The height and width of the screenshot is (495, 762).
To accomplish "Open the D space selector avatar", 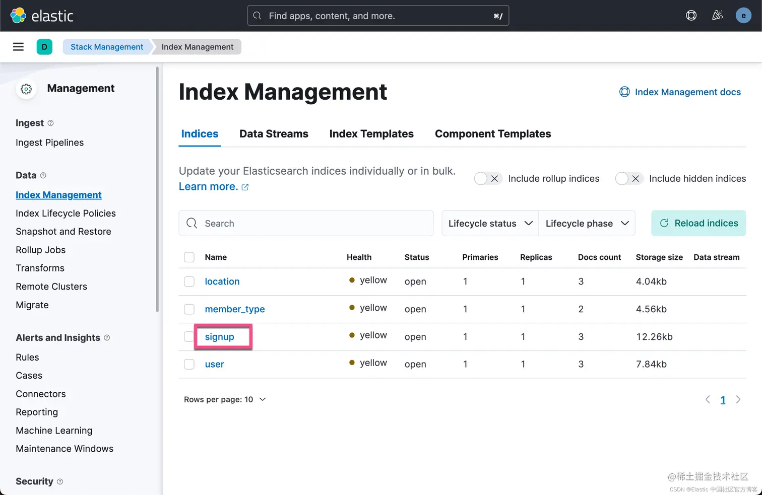I will tap(44, 47).
